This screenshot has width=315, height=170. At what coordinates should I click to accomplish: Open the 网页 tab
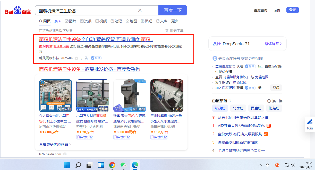(45, 21)
